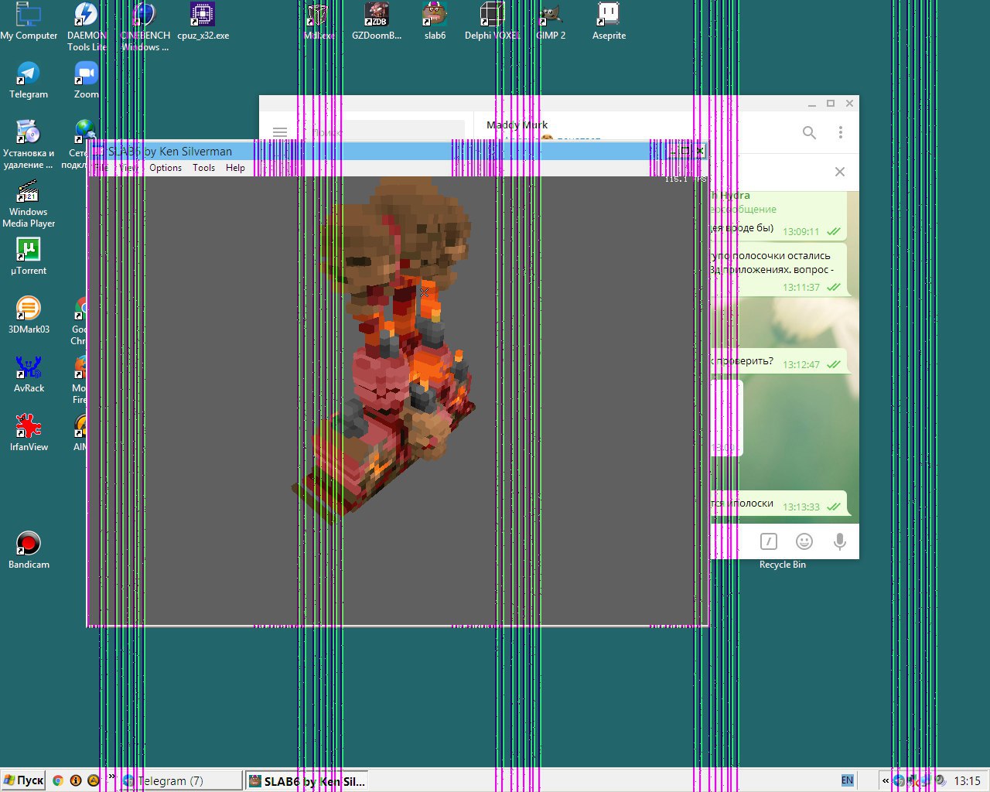Expand quick launch overflow chevron

click(111, 777)
